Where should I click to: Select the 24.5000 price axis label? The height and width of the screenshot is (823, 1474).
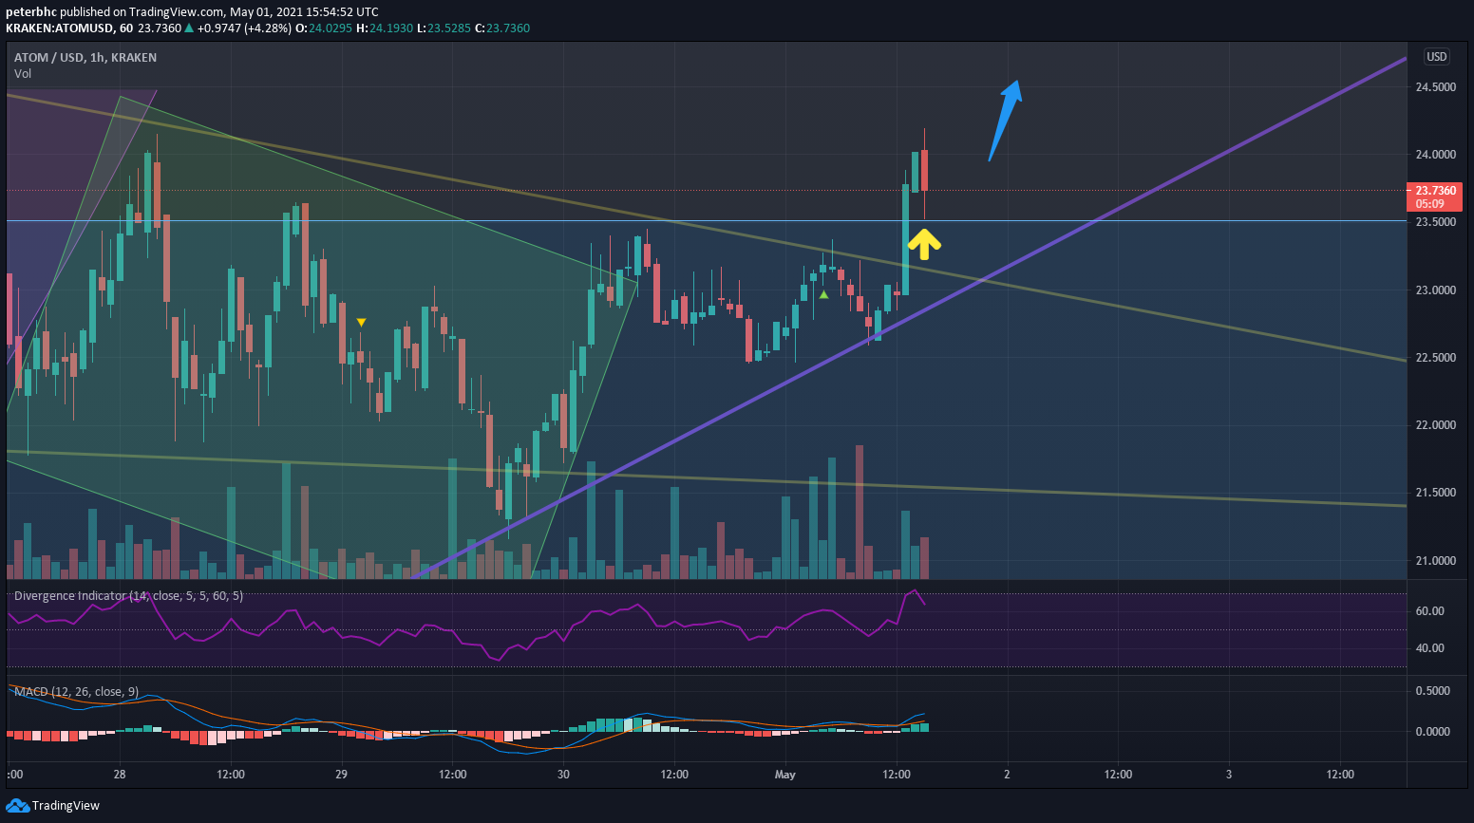pos(1435,87)
